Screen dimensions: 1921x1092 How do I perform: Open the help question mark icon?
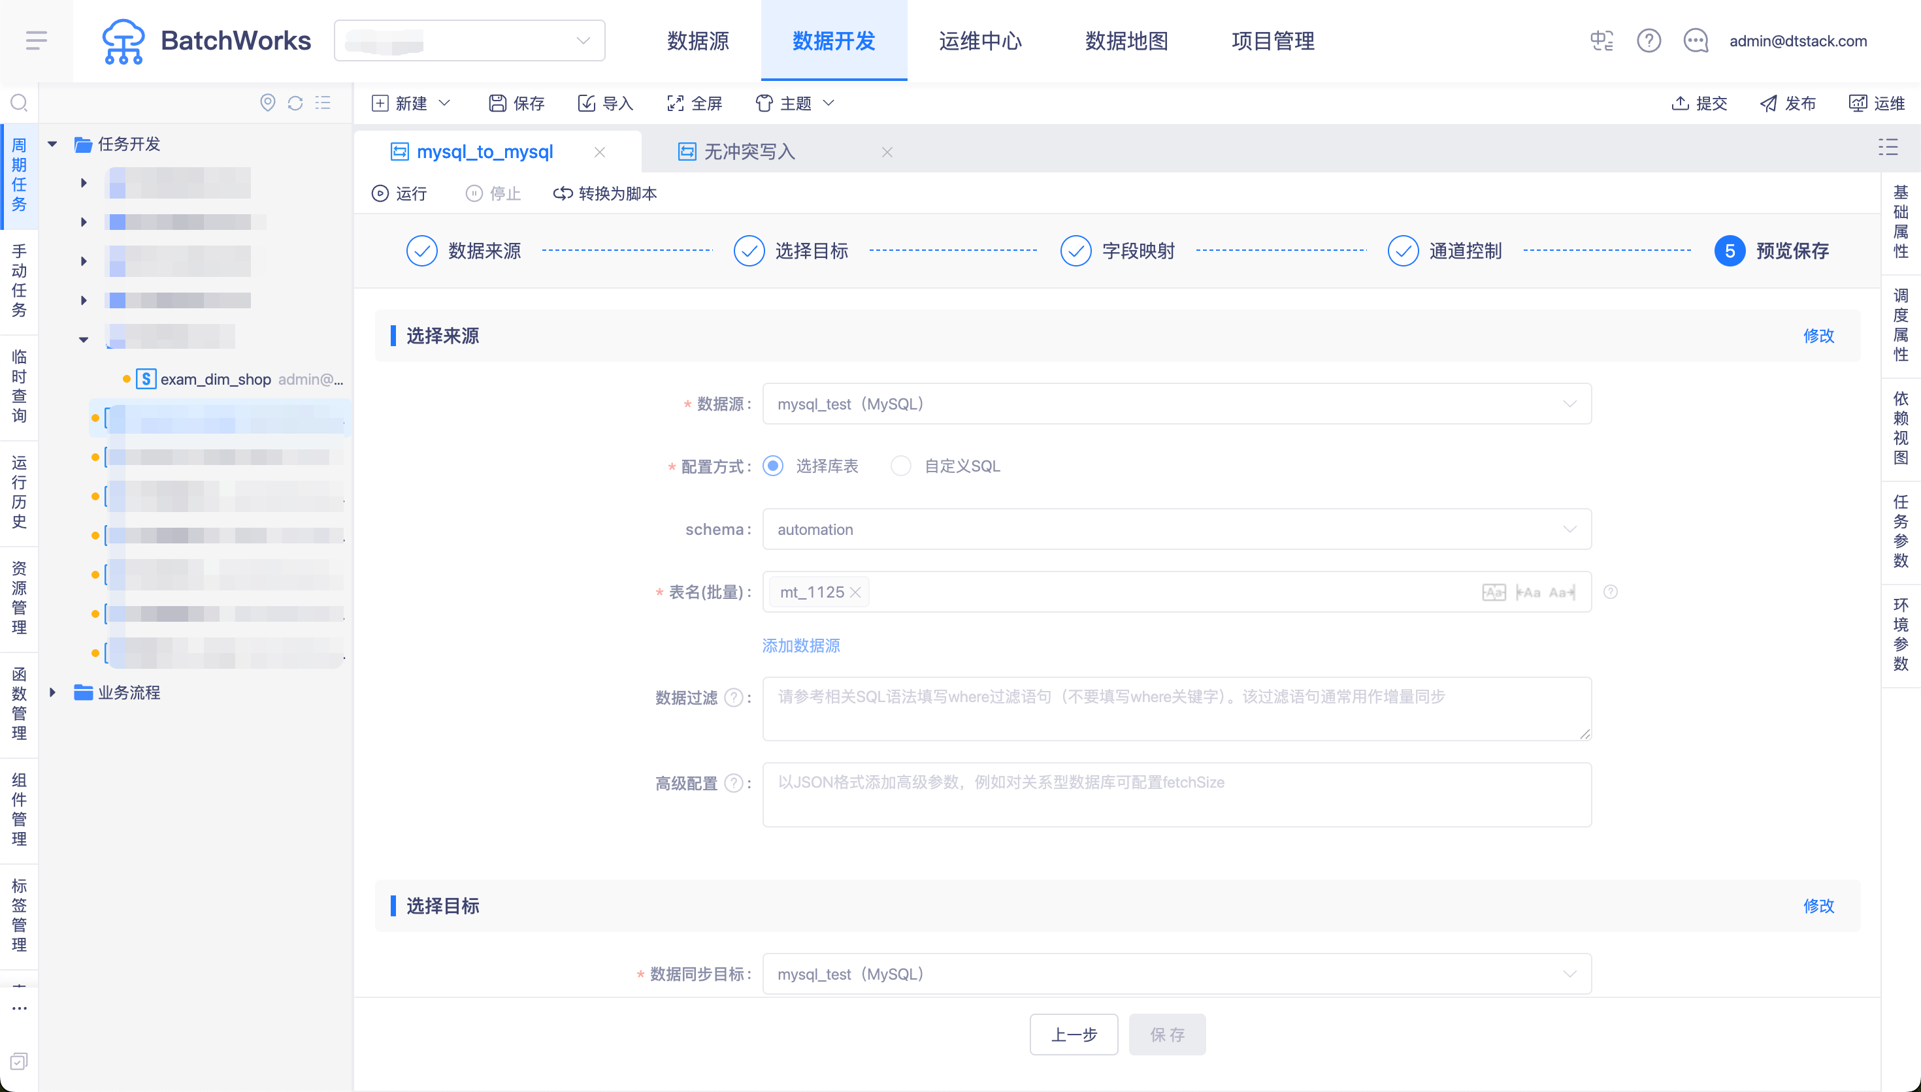(1648, 40)
